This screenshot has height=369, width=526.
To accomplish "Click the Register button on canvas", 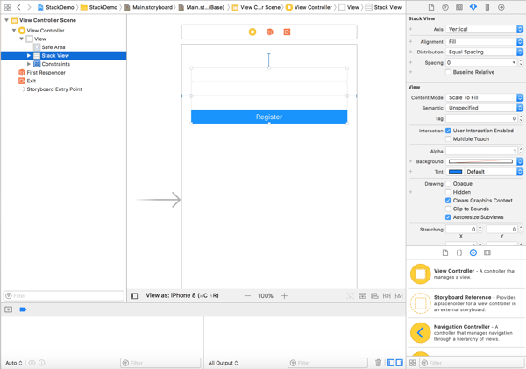I will 269,117.
